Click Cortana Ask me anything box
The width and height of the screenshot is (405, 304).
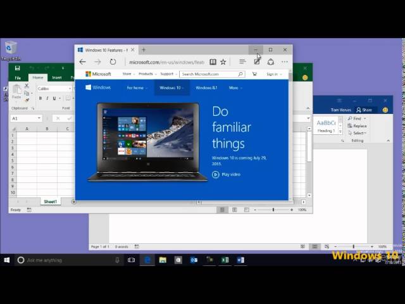(68, 260)
